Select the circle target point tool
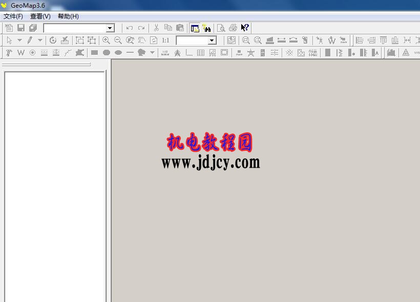Viewport: 420px width, 302px height. click(x=32, y=53)
